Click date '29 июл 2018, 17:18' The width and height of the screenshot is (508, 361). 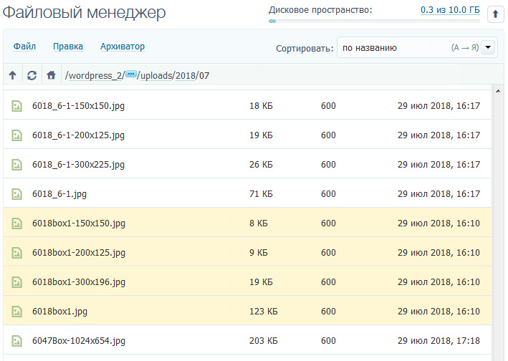(x=438, y=341)
